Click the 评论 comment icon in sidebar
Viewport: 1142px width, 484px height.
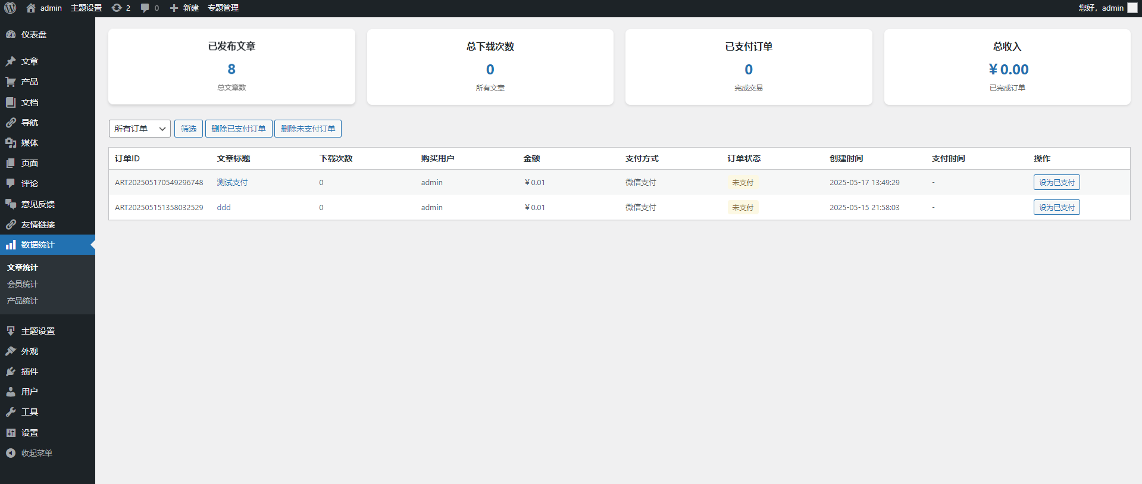click(11, 183)
